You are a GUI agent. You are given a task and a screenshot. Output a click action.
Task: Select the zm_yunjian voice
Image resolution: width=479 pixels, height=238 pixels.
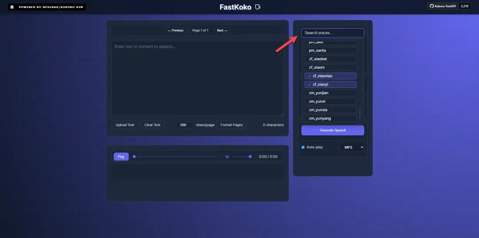[x=330, y=93]
